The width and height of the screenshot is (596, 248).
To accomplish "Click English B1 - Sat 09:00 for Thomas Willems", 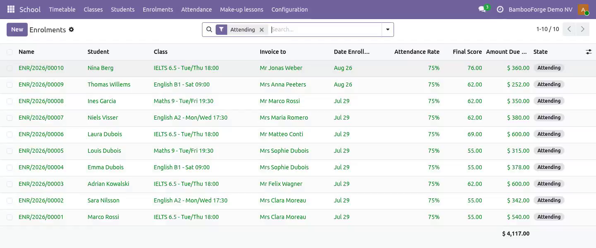I will [182, 84].
